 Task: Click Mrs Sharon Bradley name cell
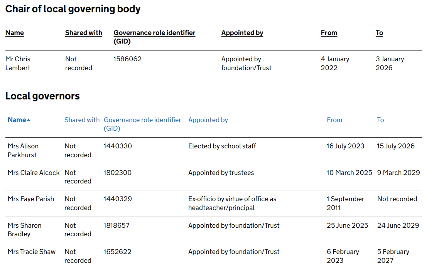tap(25, 230)
